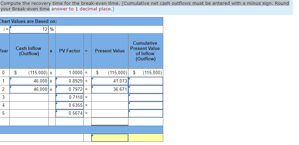Select PV factor cell 0.8929
This screenshot has height=145, width=299.
tap(70, 81)
